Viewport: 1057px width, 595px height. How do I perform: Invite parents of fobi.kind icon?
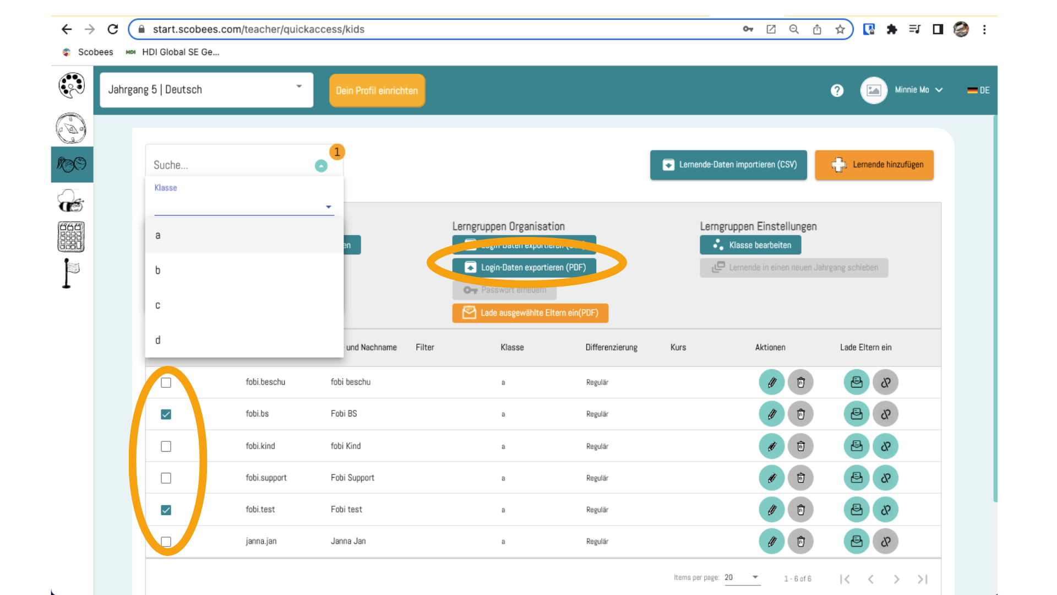[857, 446]
